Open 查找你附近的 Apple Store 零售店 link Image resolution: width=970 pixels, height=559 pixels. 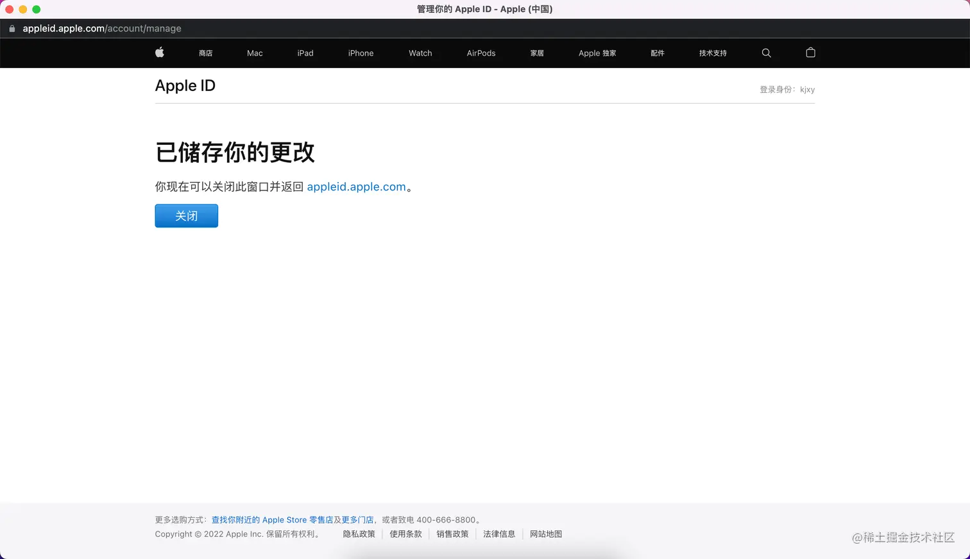click(x=272, y=520)
